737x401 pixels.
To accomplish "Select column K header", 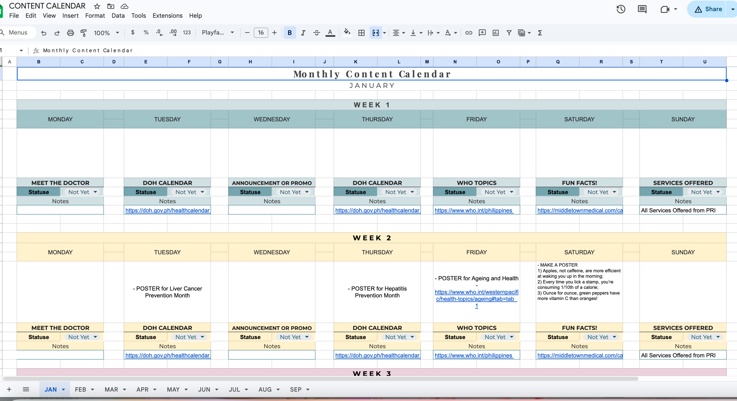I will tap(355, 62).
